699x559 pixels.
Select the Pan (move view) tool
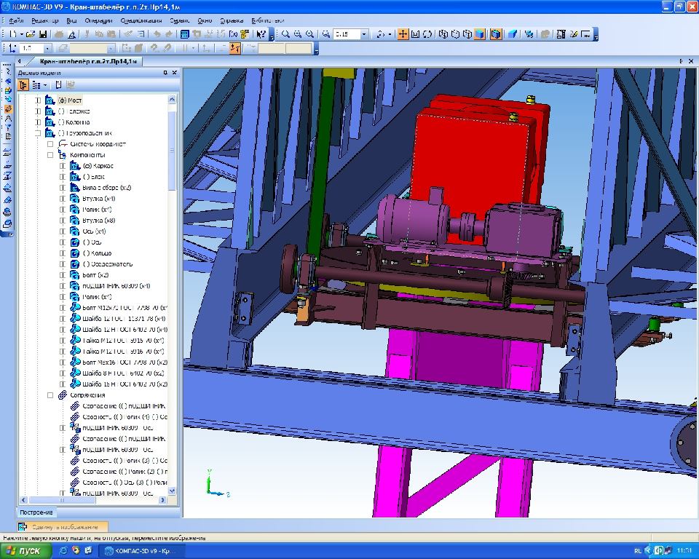click(403, 34)
